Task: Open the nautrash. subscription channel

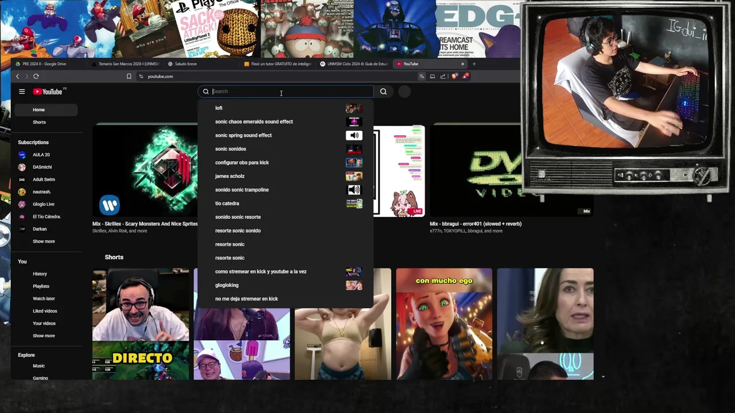Action: tap(43, 192)
